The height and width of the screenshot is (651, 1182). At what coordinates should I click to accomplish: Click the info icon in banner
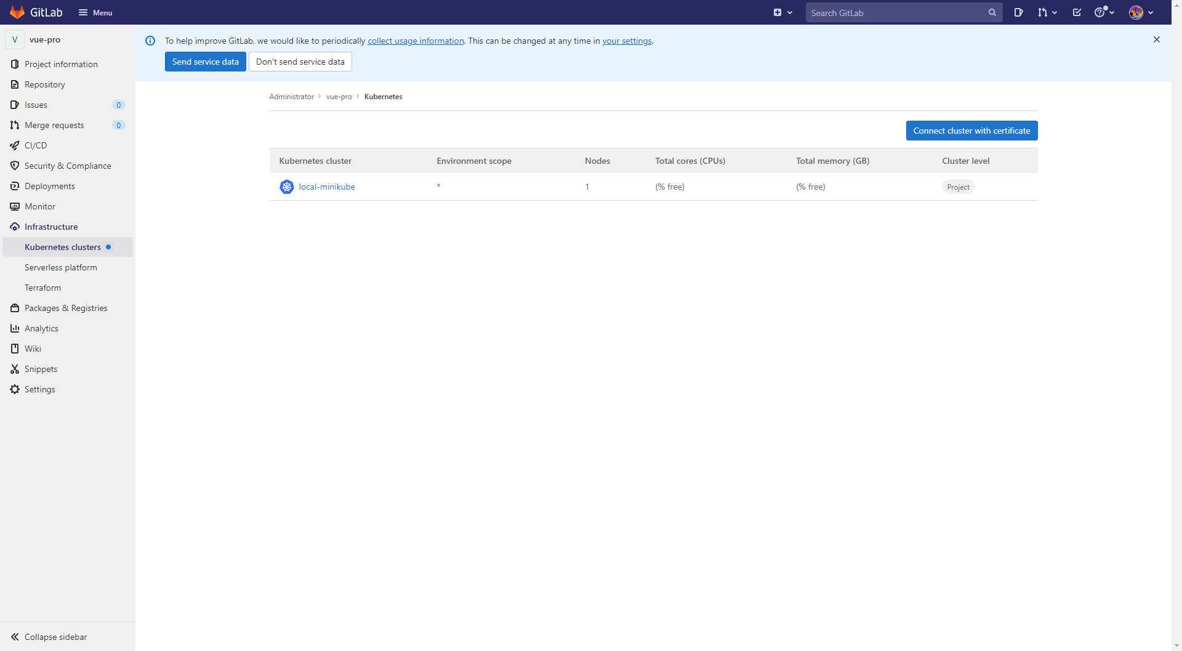(150, 41)
